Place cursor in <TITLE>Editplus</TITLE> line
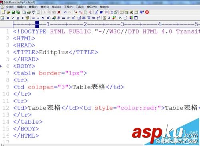 click(x=56, y=52)
